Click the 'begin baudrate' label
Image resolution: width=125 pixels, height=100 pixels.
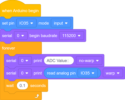pyautogui.click(x=43, y=36)
